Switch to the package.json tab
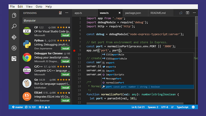Viewport: 206px width, 116px height. (x=133, y=13)
